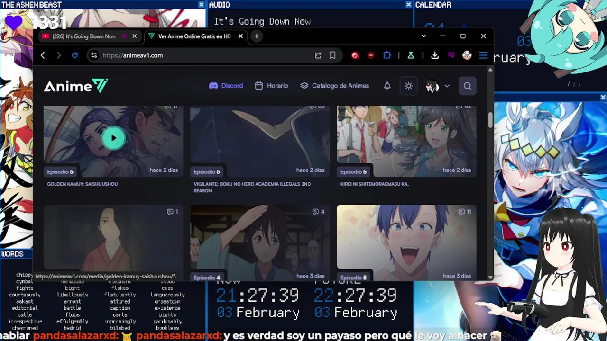Open the Discord link in site header
The height and width of the screenshot is (341, 607).
coord(226,86)
